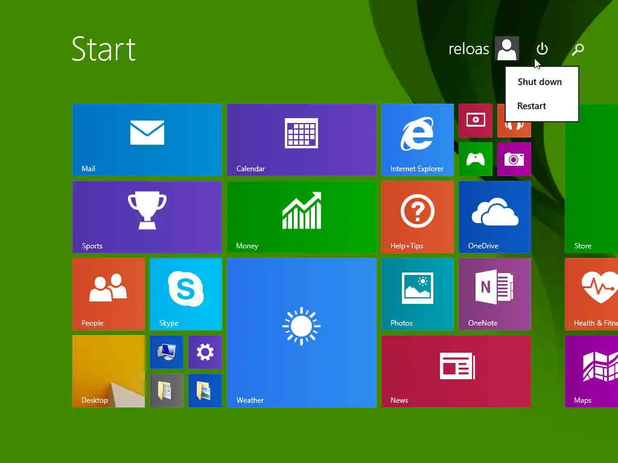Open the search charm icon
The height and width of the screenshot is (463, 618).
(578, 49)
